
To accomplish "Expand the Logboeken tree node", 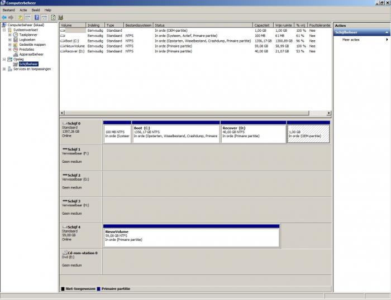I will pyautogui.click(x=10, y=40).
